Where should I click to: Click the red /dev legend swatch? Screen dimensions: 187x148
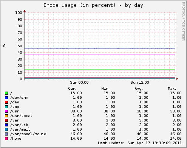coord(6,102)
